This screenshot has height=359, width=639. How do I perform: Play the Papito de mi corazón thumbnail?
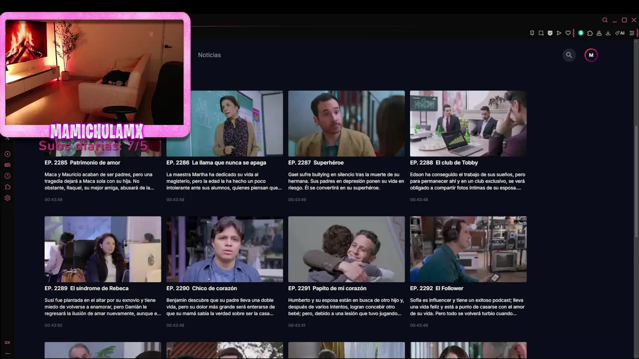pyautogui.click(x=346, y=249)
